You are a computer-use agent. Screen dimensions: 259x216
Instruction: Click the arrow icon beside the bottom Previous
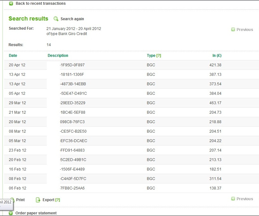click(x=233, y=199)
